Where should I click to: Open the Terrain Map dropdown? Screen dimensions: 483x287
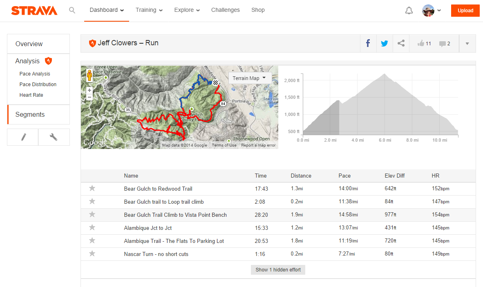tap(250, 78)
